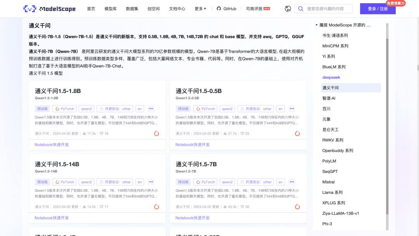The image size is (419, 236).
Task: Open more tags menu on 通义千问1.5-14B card
Action: coord(151,182)
